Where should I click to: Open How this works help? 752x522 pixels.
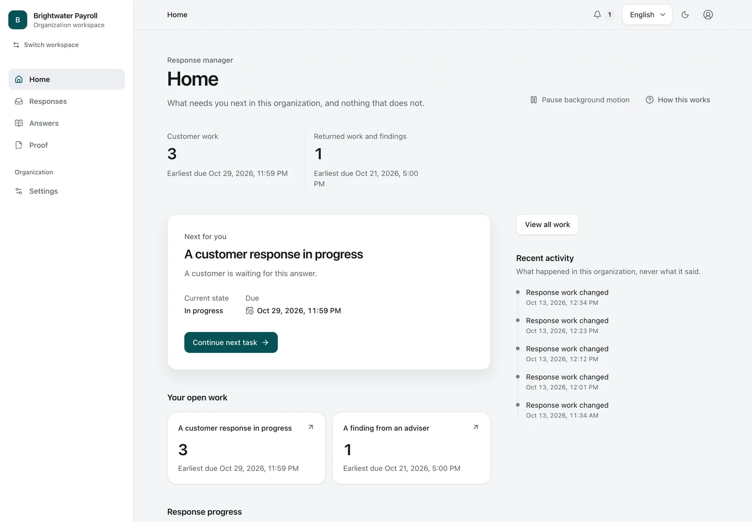click(x=678, y=100)
